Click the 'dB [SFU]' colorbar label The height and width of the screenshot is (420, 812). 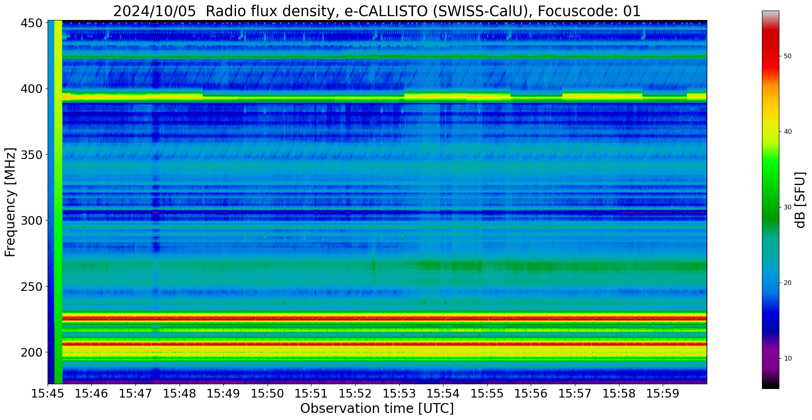(800, 200)
